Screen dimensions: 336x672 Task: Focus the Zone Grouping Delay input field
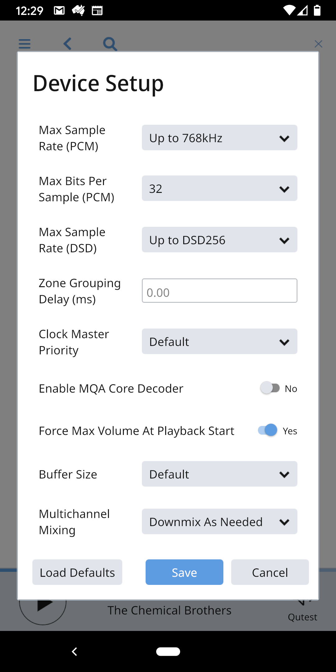point(220,291)
